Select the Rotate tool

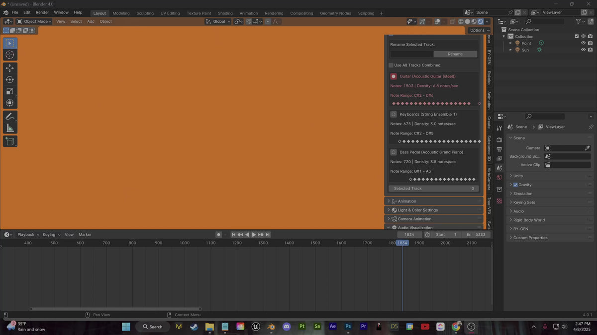click(x=9, y=79)
